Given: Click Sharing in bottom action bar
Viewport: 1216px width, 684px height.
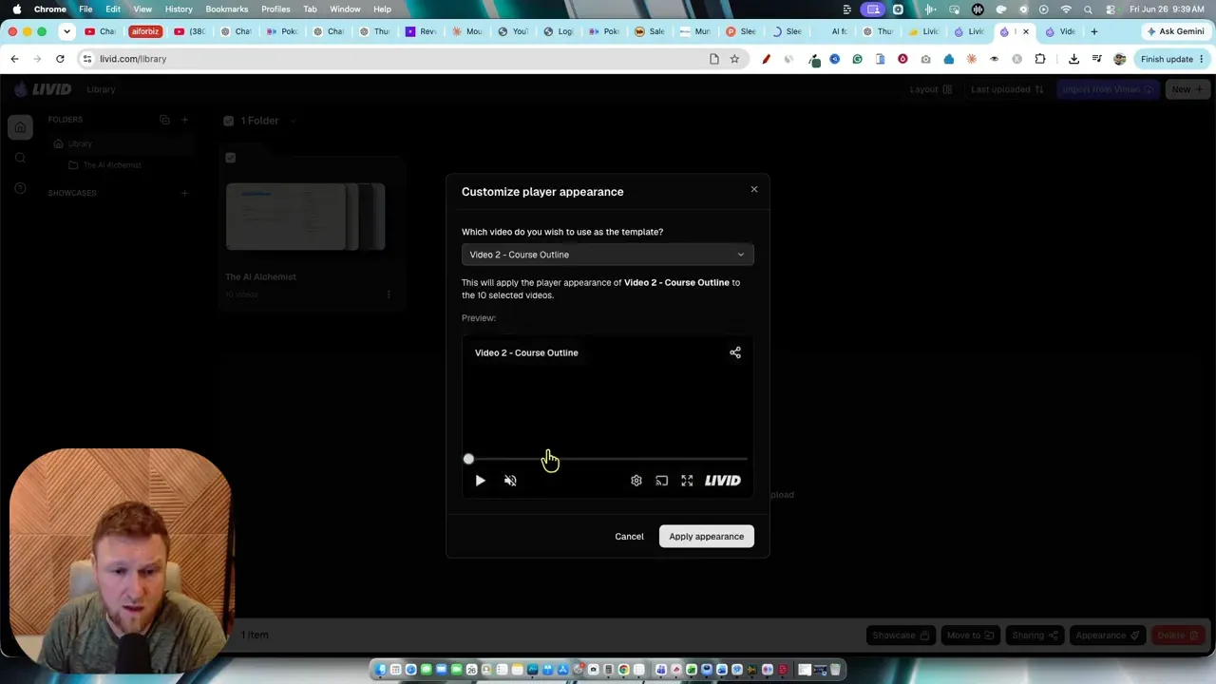Looking at the screenshot, I should click(x=1035, y=636).
